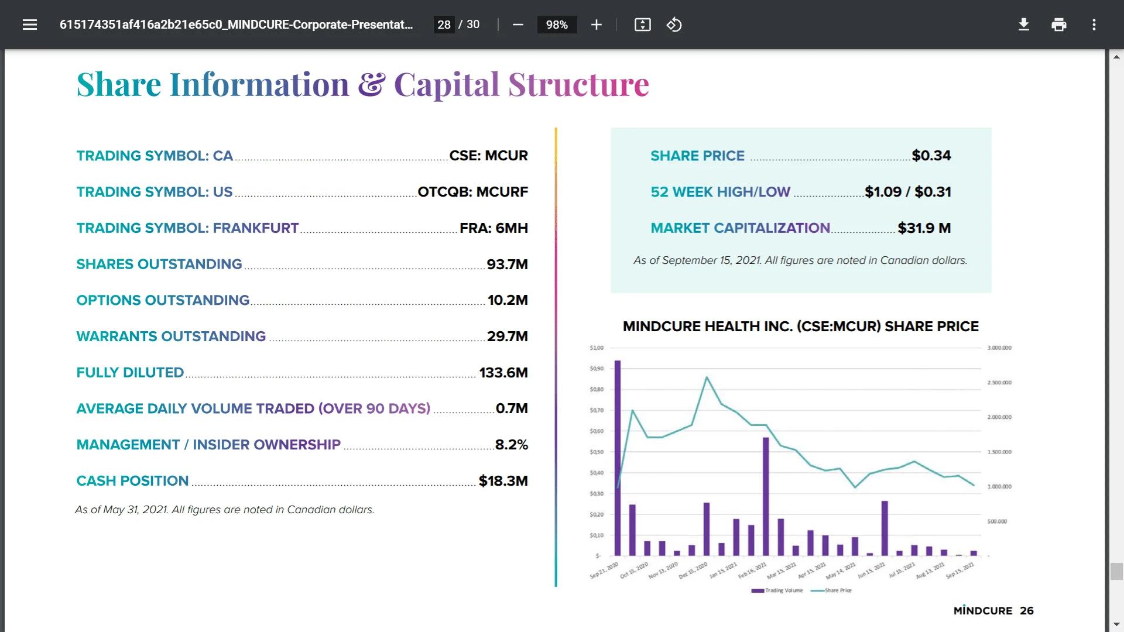1124x632 pixels.
Task: Rotate the document counterclockwise
Action: click(674, 25)
